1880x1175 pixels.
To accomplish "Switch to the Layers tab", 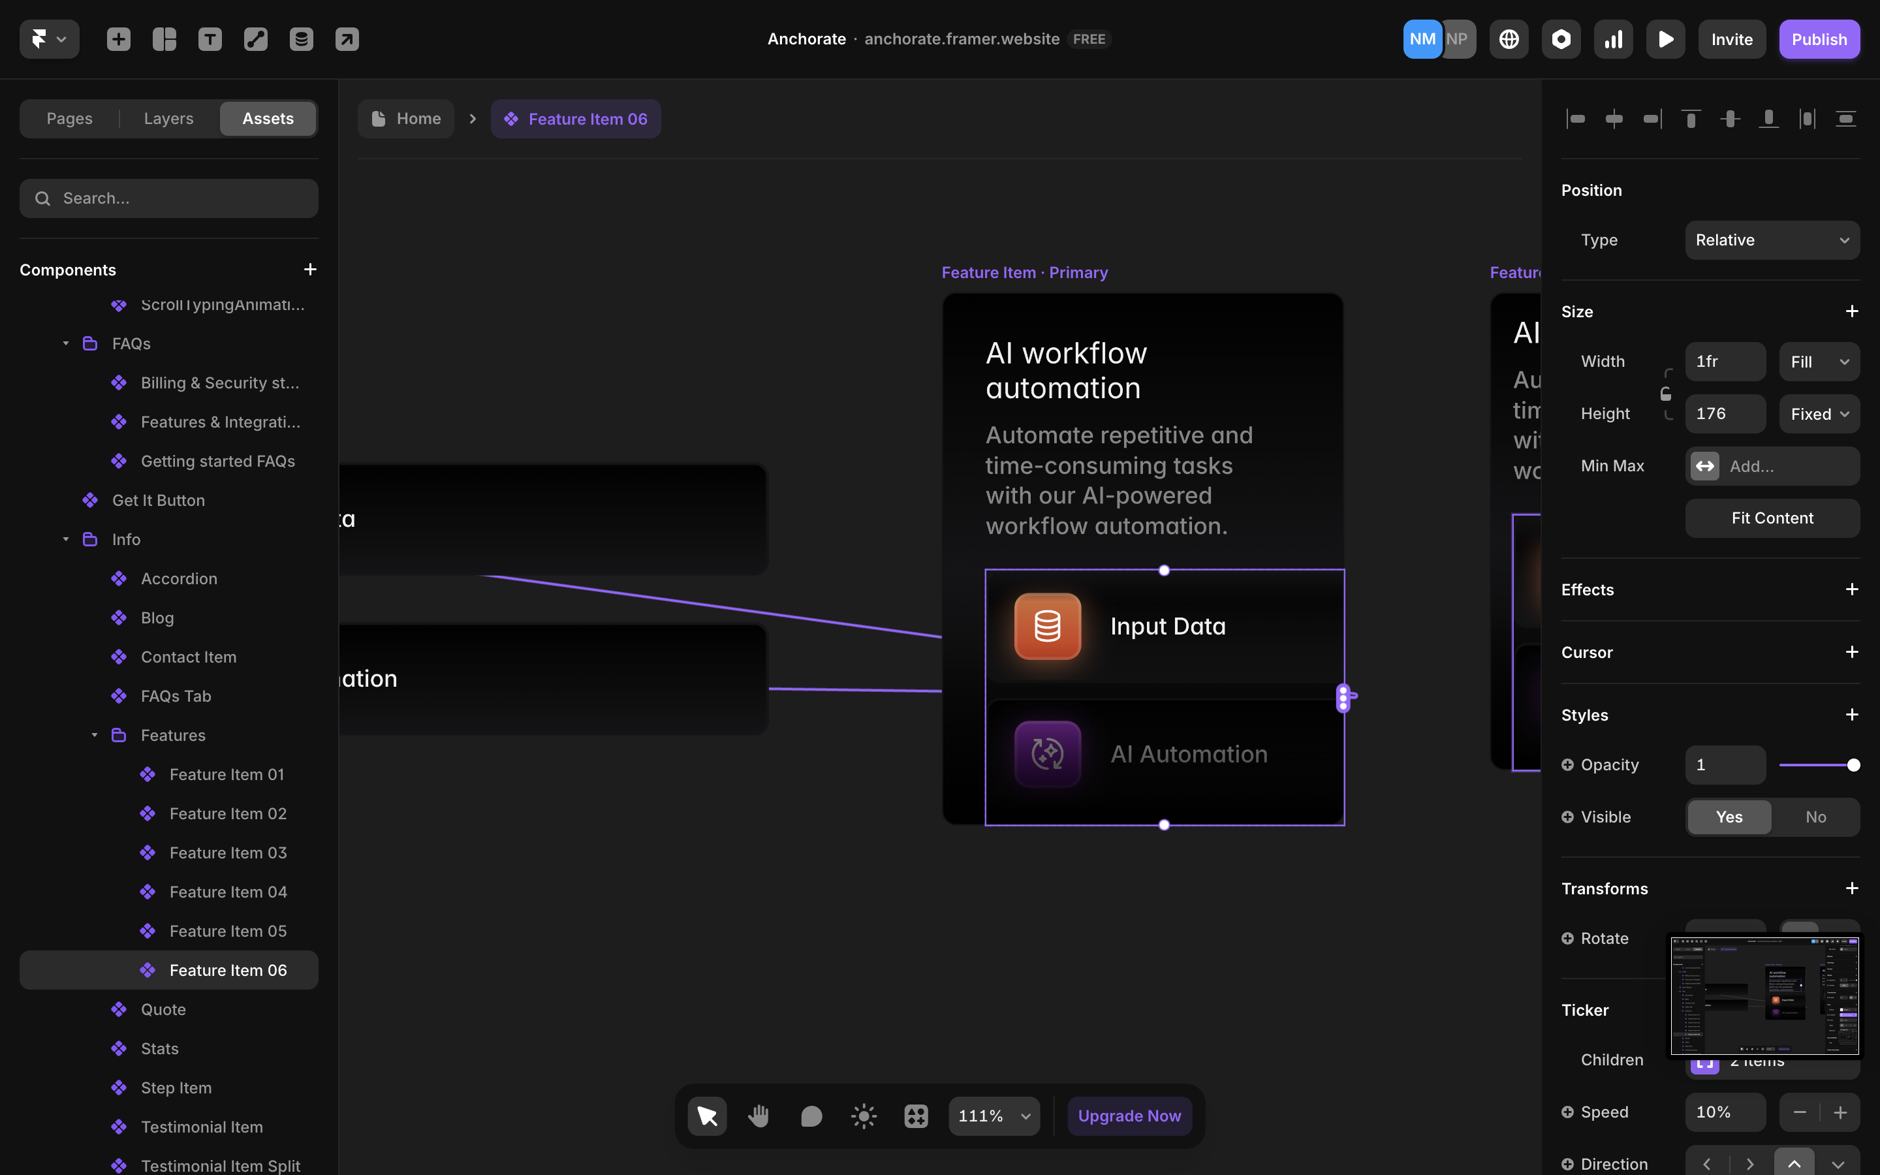I will click(x=168, y=118).
